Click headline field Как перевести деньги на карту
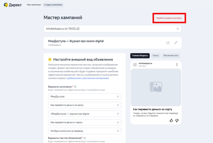213x143 pixels. (x=85, y=105)
